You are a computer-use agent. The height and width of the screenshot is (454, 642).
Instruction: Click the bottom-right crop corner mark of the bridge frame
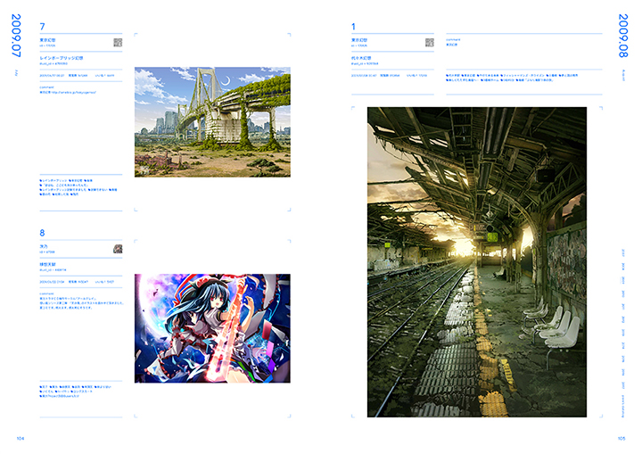pos(287,210)
